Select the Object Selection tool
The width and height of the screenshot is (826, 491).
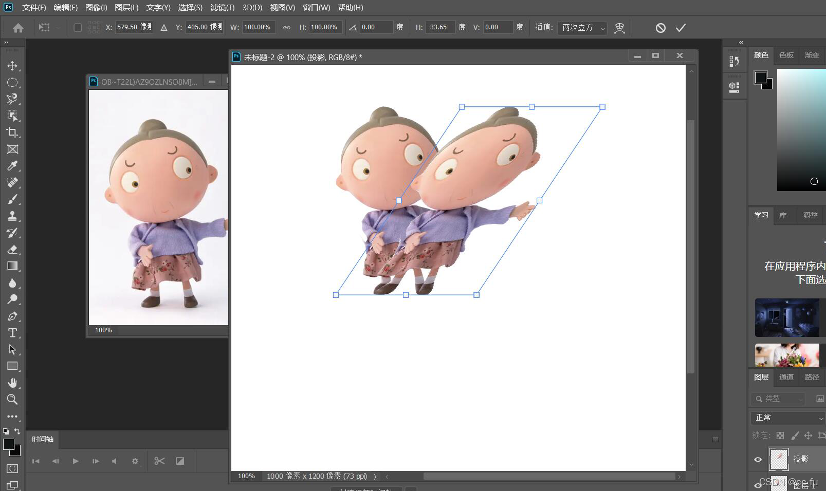click(12, 116)
